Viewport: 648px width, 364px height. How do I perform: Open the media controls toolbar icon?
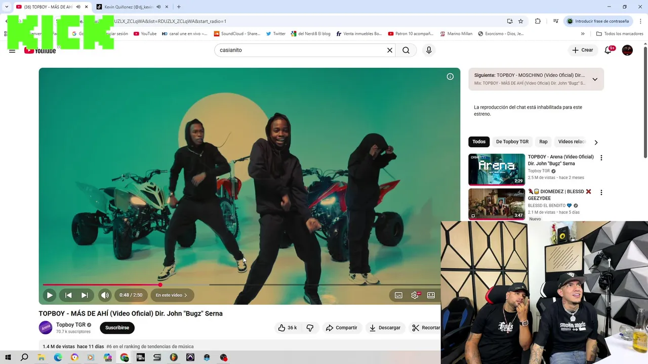click(555, 21)
